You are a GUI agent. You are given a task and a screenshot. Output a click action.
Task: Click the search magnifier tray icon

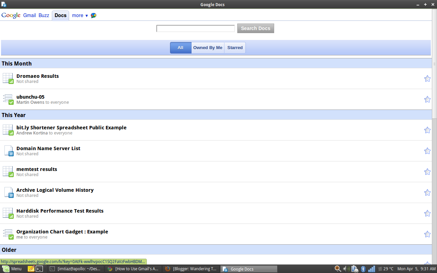pyautogui.click(x=338, y=269)
